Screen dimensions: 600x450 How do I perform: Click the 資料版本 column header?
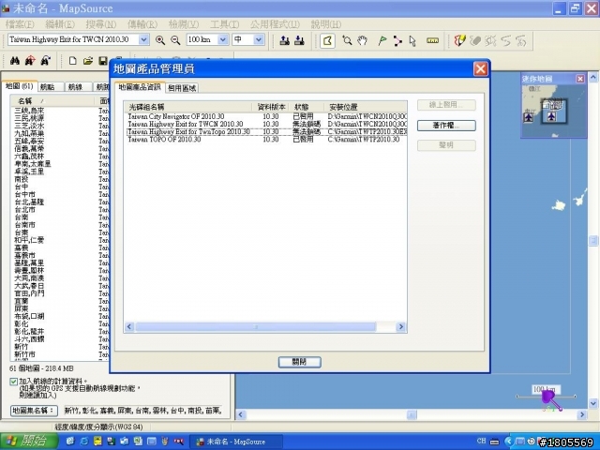(271, 107)
